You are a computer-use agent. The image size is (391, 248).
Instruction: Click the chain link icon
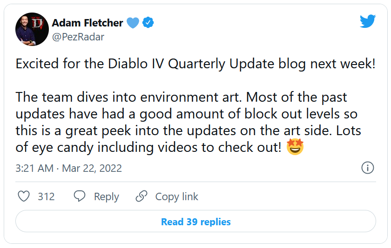(142, 196)
